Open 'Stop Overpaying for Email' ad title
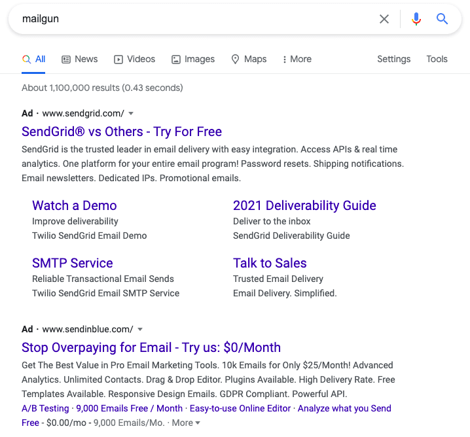 tap(151, 348)
